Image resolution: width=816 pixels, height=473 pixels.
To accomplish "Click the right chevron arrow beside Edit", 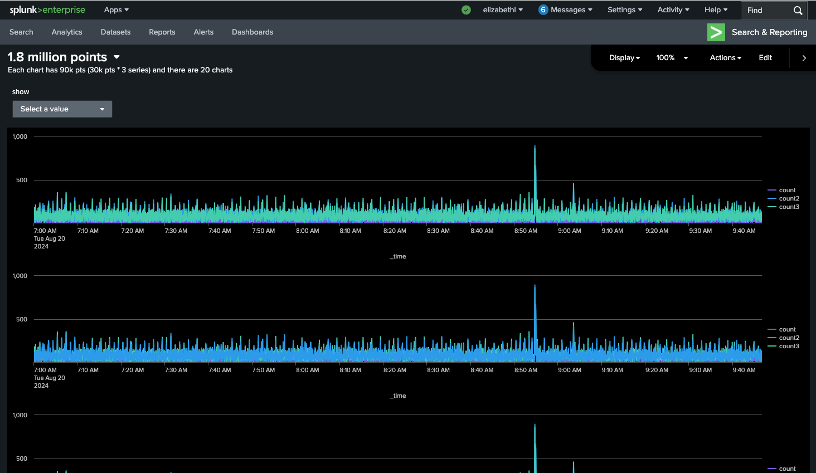I will [804, 58].
